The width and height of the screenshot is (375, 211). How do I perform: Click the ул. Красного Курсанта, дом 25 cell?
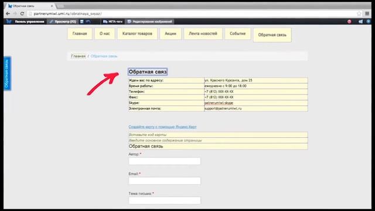coord(256,80)
